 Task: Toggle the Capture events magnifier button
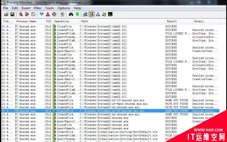coord(21,14)
